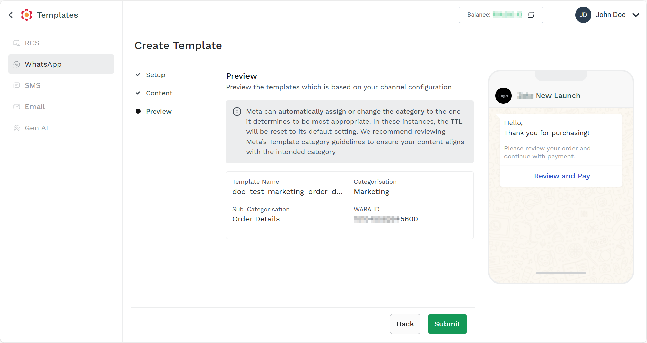The height and width of the screenshot is (343, 647).
Task: Click the Template Name label
Action: pos(256,182)
